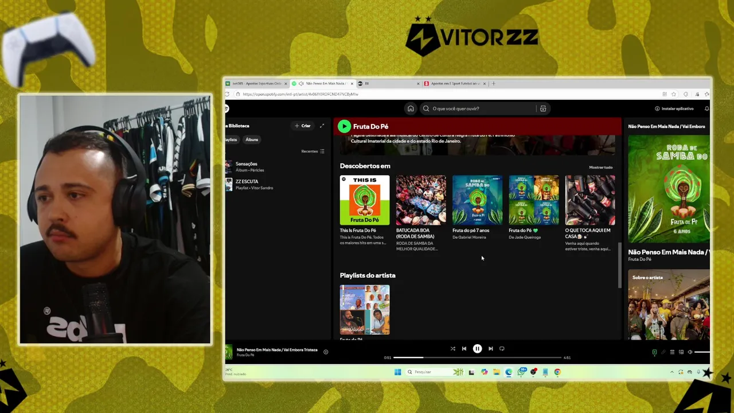Bookmark page with the star icon

point(674,94)
